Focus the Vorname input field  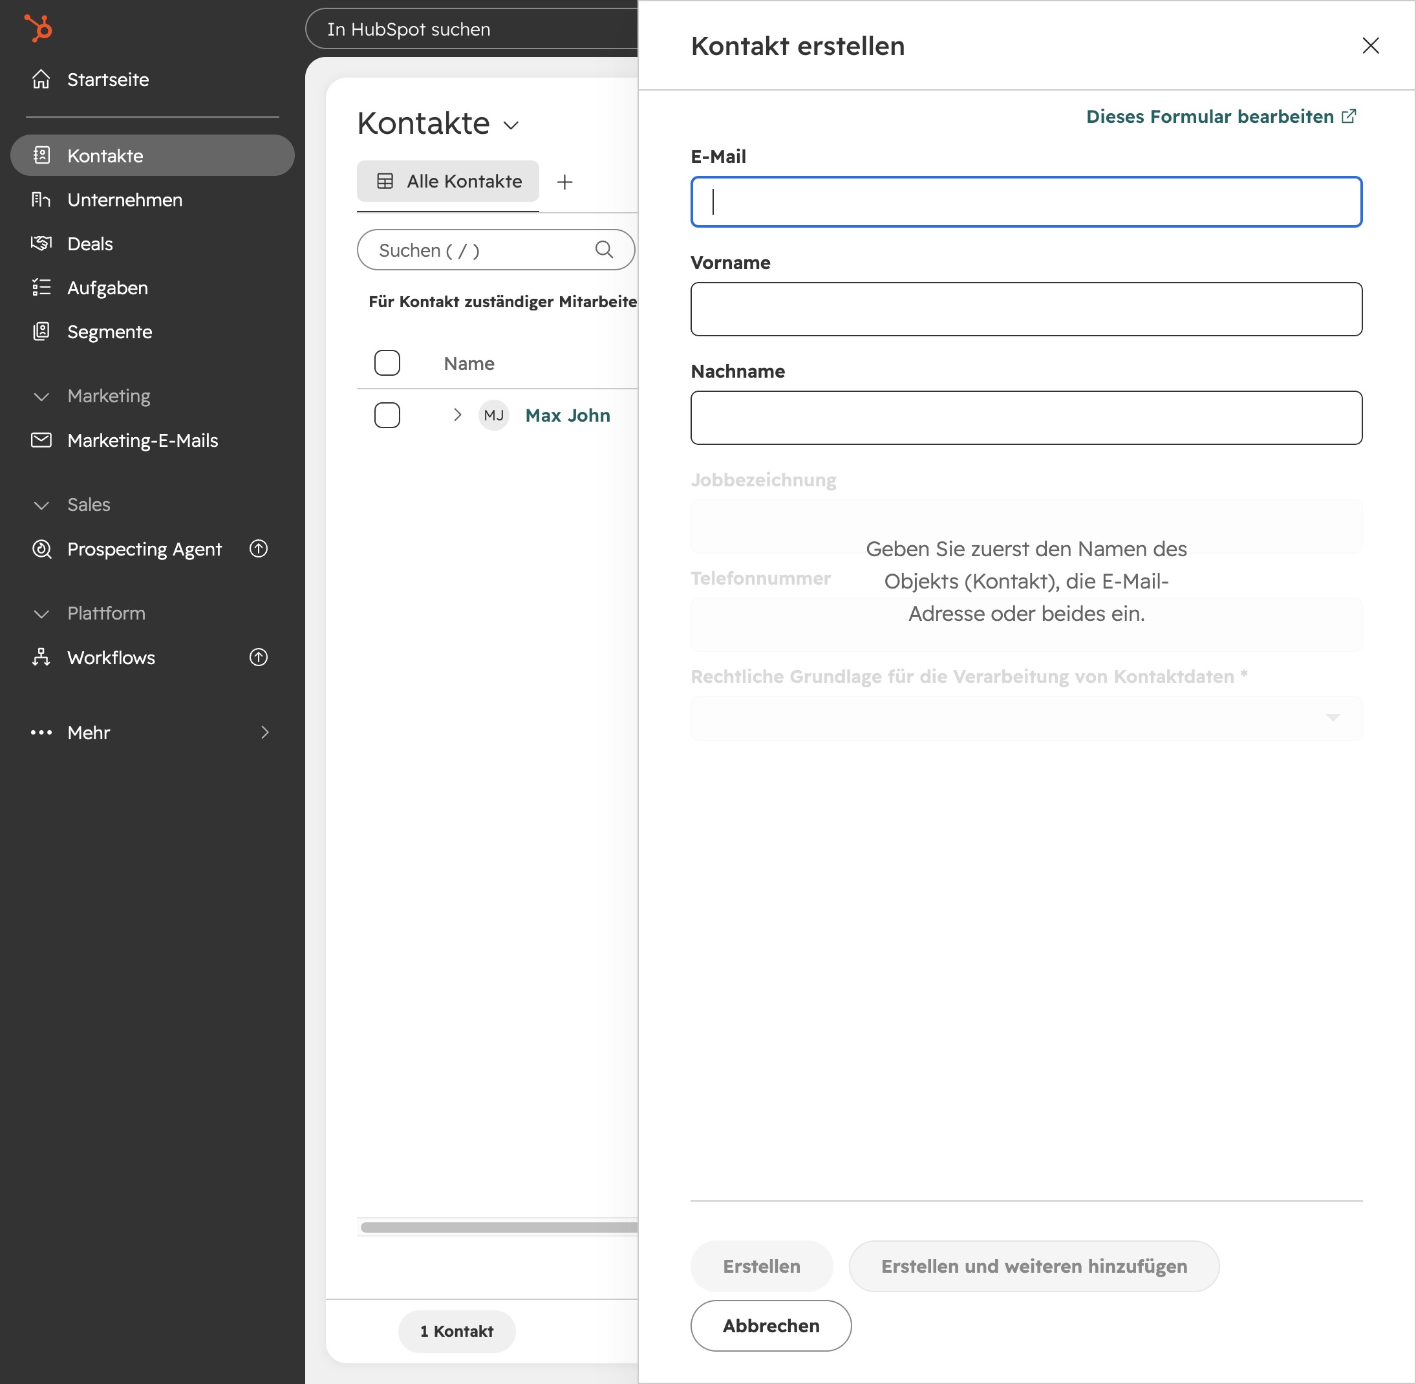tap(1026, 309)
